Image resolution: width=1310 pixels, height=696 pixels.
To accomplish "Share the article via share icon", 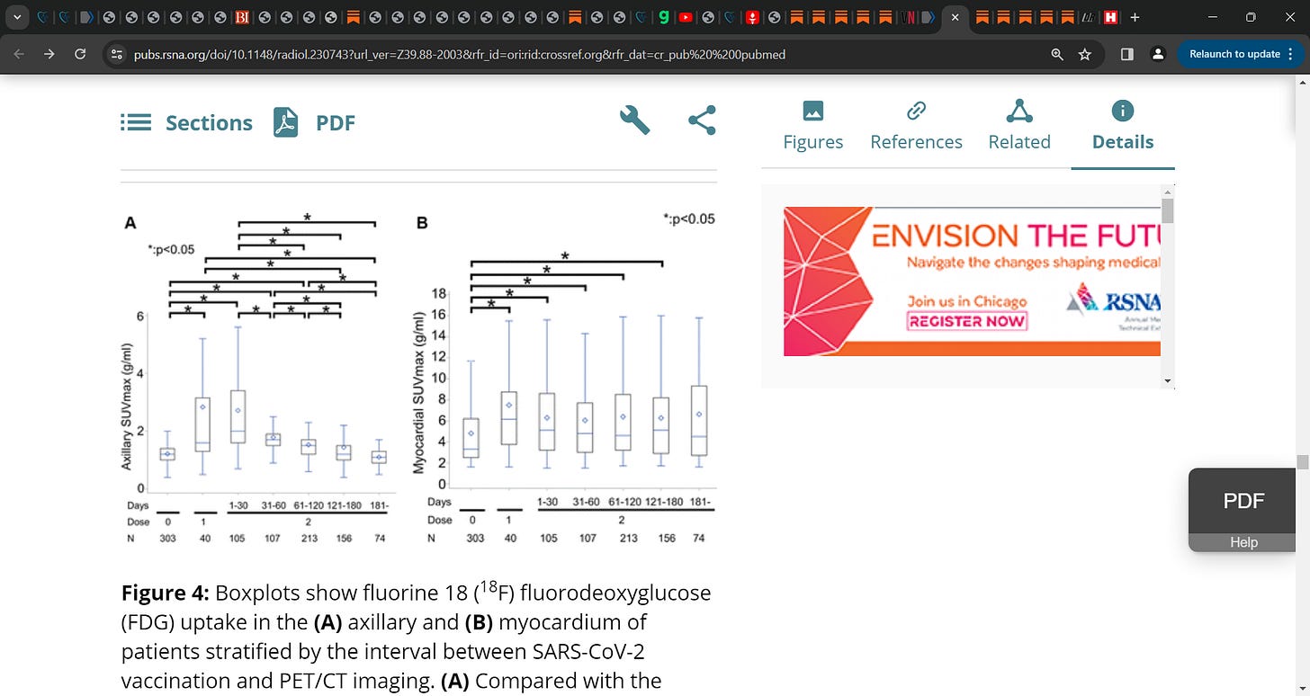I will 702,120.
